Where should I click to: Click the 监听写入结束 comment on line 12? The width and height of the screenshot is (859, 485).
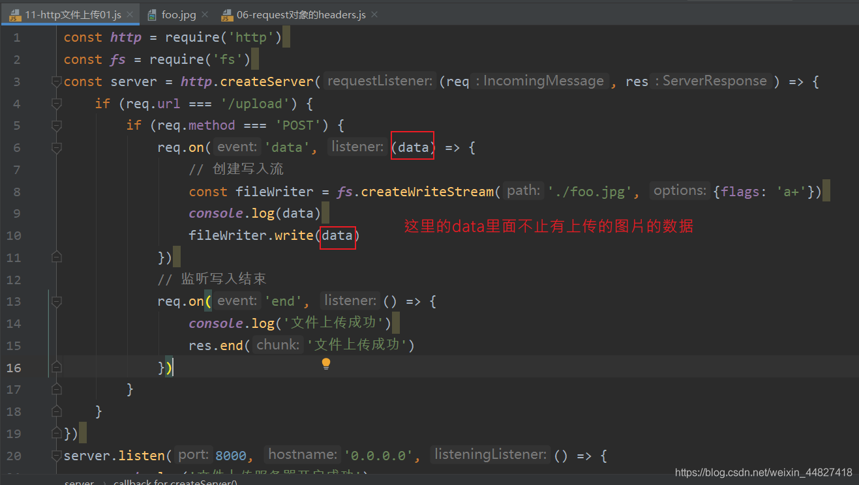pos(212,279)
